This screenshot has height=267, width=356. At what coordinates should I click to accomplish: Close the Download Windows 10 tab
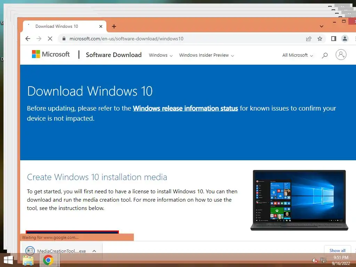pos(101,26)
